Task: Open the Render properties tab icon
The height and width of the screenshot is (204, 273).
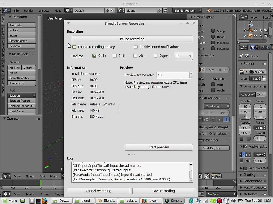Action: (x=252, y=48)
